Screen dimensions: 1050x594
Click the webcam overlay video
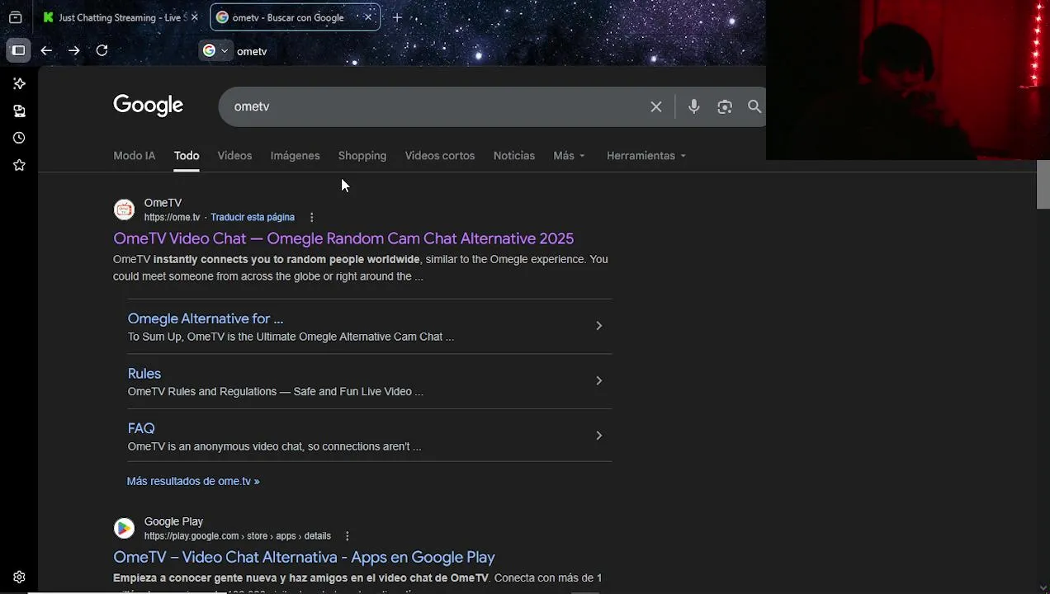[x=908, y=79]
